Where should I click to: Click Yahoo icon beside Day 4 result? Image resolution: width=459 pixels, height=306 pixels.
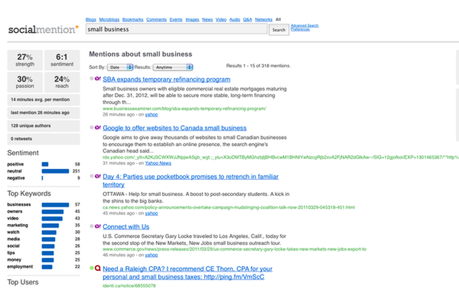point(98,176)
